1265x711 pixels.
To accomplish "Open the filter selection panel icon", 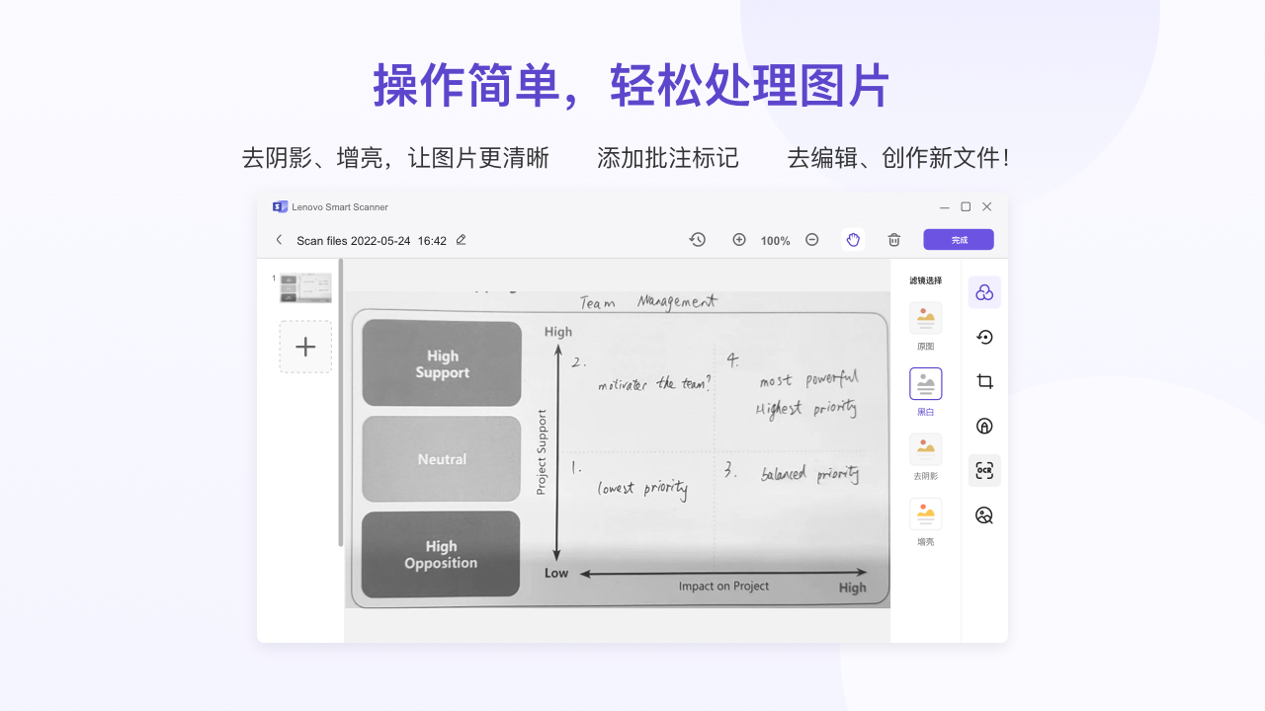I will (x=984, y=292).
